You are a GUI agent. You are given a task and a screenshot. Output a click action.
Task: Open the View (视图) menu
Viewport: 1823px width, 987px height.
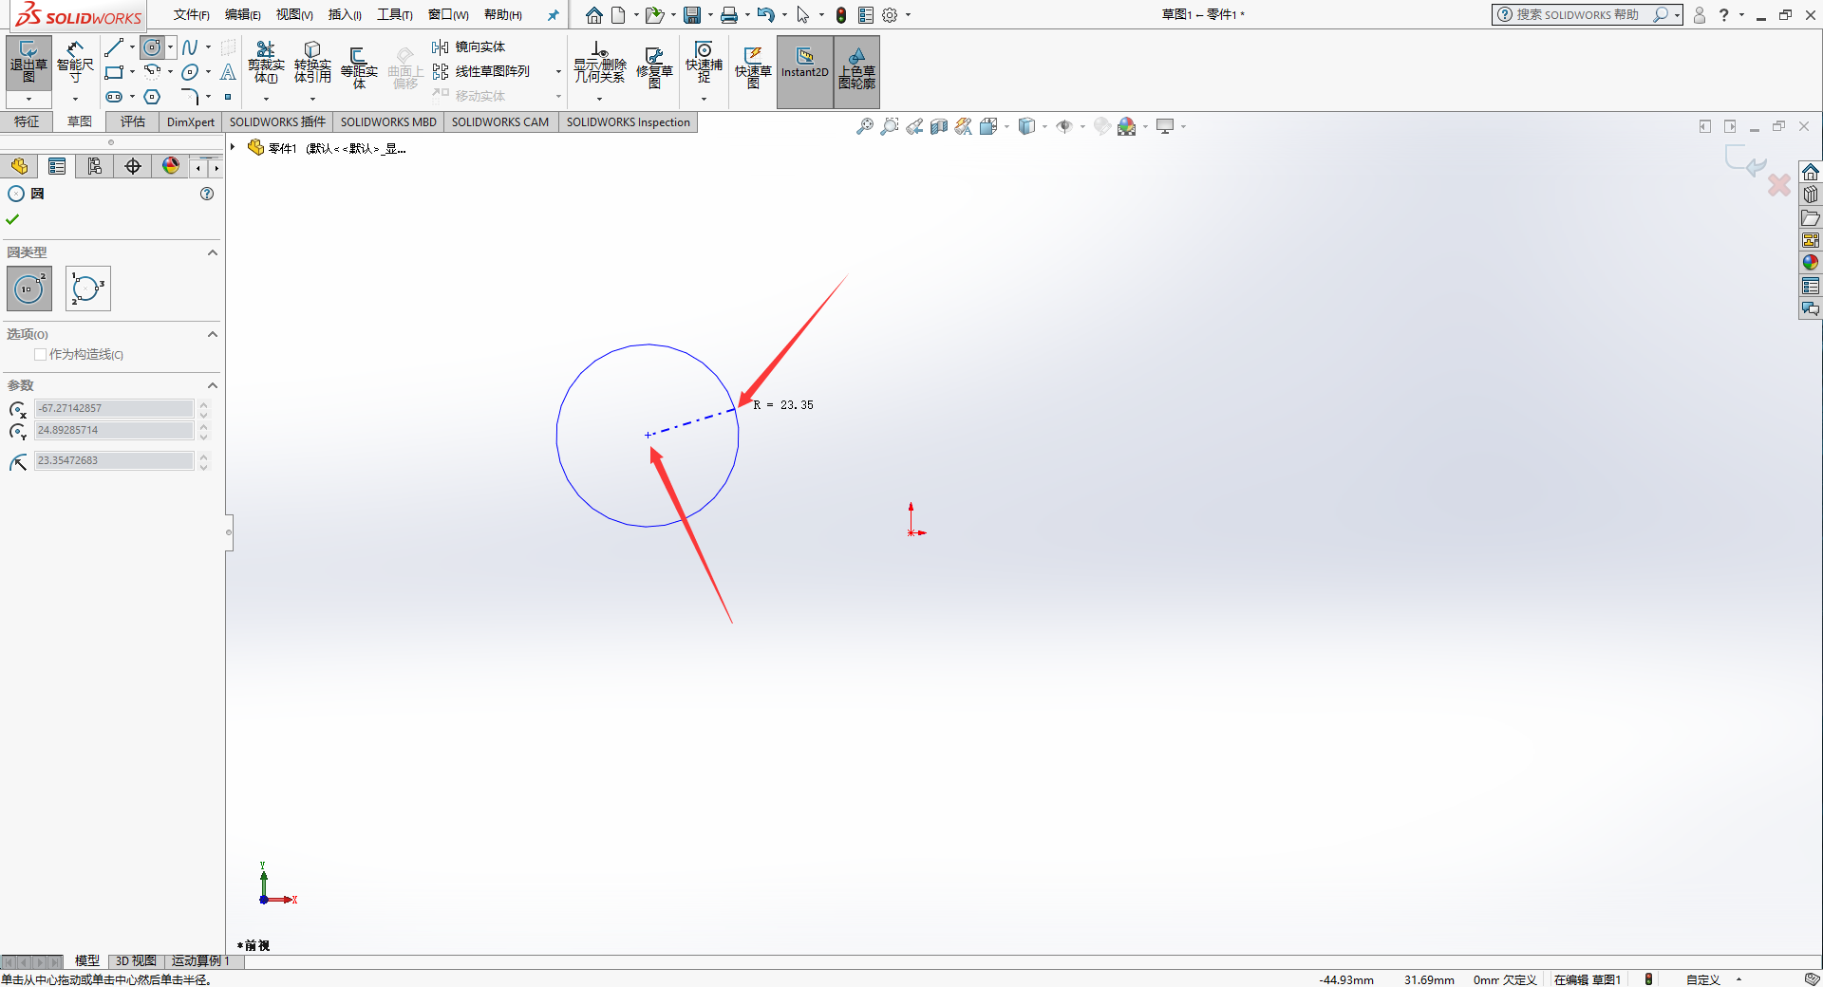[x=294, y=14]
